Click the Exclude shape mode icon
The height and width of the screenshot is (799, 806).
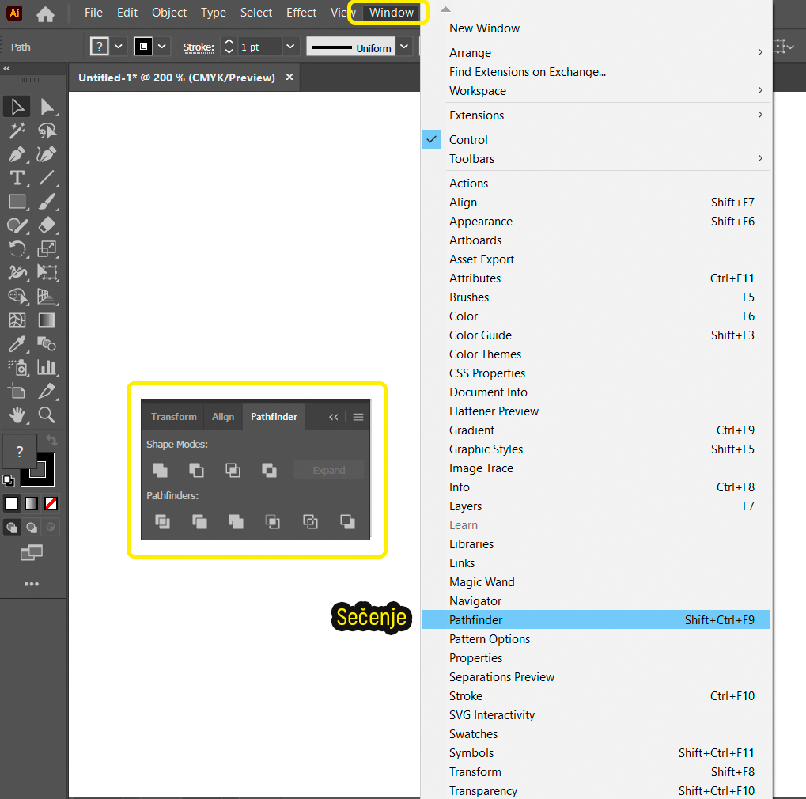(270, 470)
